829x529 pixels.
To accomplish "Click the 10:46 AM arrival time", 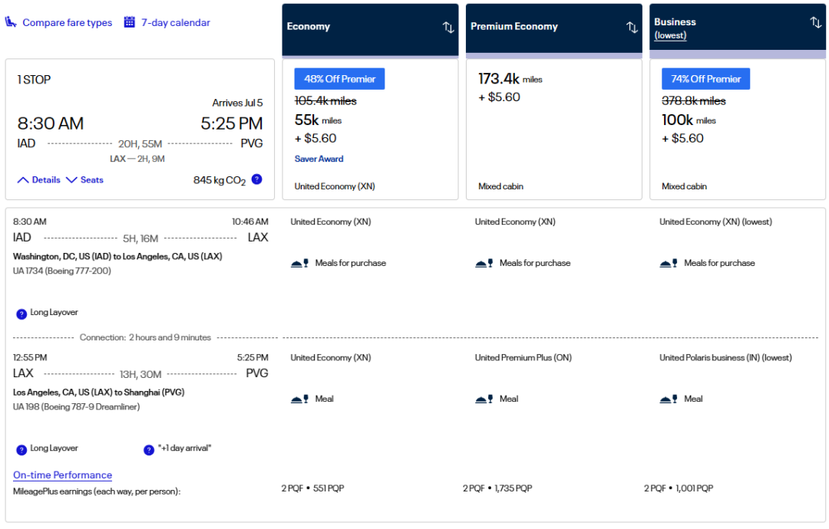I will tap(250, 222).
